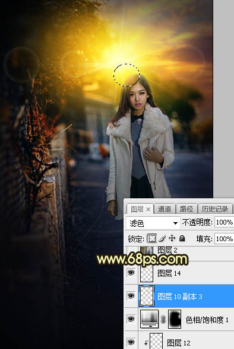Image resolution: width=234 pixels, height=349 pixels.
Task: Toggle visibility of 色相/饱和度 1 layer
Action: tap(131, 319)
